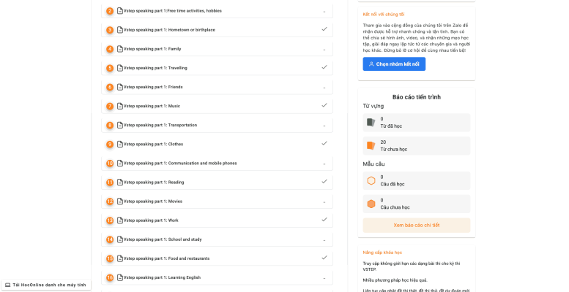Click the Nâng cấp khóa học heading
The height and width of the screenshot is (292, 569).
[x=382, y=253]
